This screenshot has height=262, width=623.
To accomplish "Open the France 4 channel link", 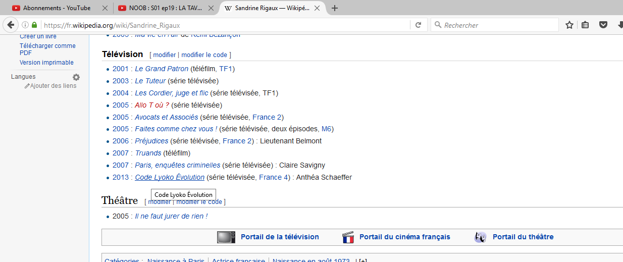I will (x=273, y=177).
